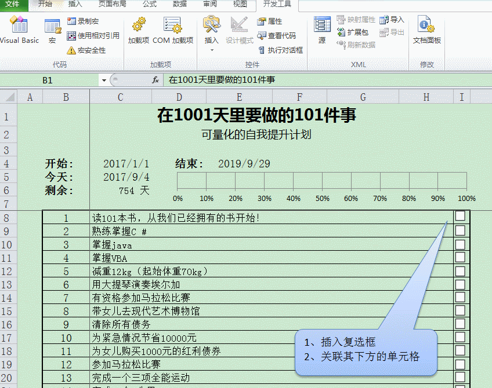Switch to the 视图 tab

tap(240, 4)
